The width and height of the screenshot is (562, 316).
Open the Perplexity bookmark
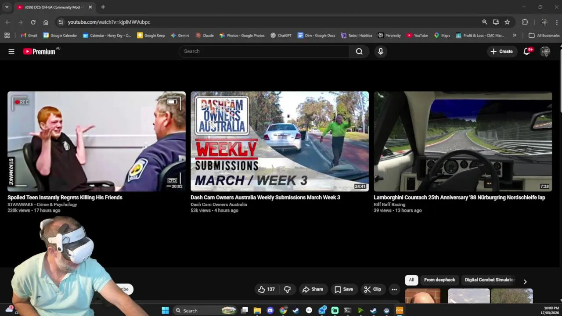(x=389, y=35)
